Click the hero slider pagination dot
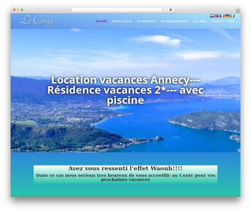 click(x=120, y=143)
